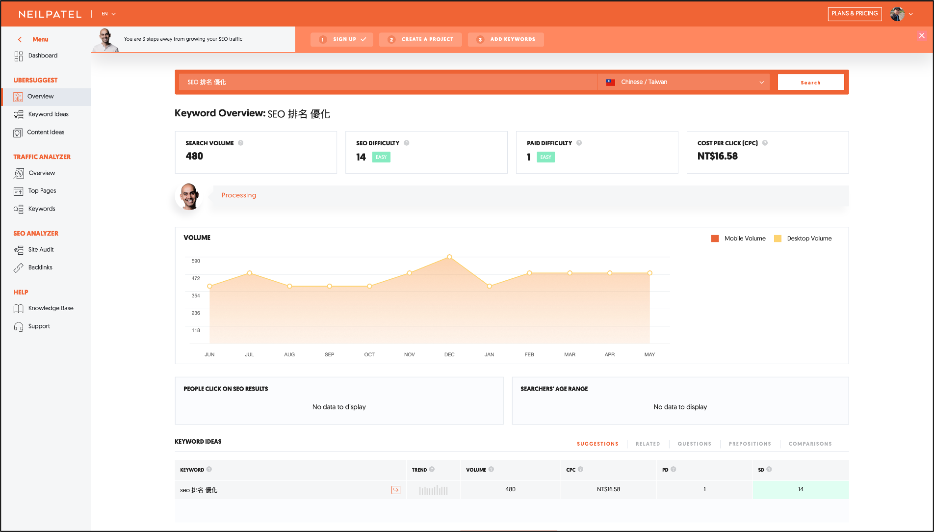Click the trend sparkline for seo 排名 優化
The width and height of the screenshot is (934, 532).
[x=433, y=490]
